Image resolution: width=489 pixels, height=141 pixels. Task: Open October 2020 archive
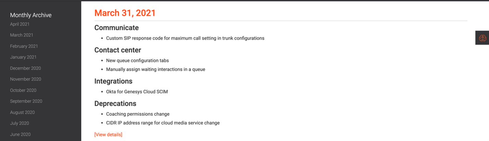click(x=23, y=90)
